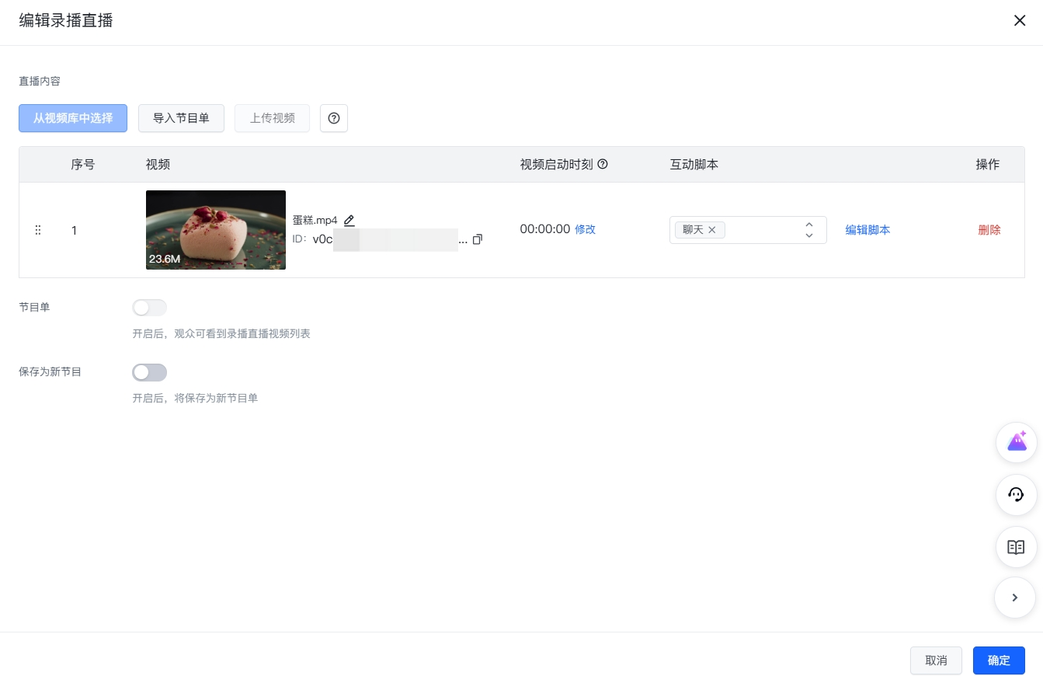Remove the 聊天 script tag
This screenshot has width=1043, height=676.
click(x=712, y=229)
